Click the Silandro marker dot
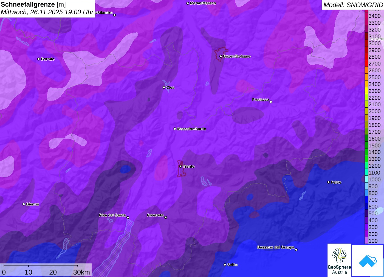 pos(115,15)
